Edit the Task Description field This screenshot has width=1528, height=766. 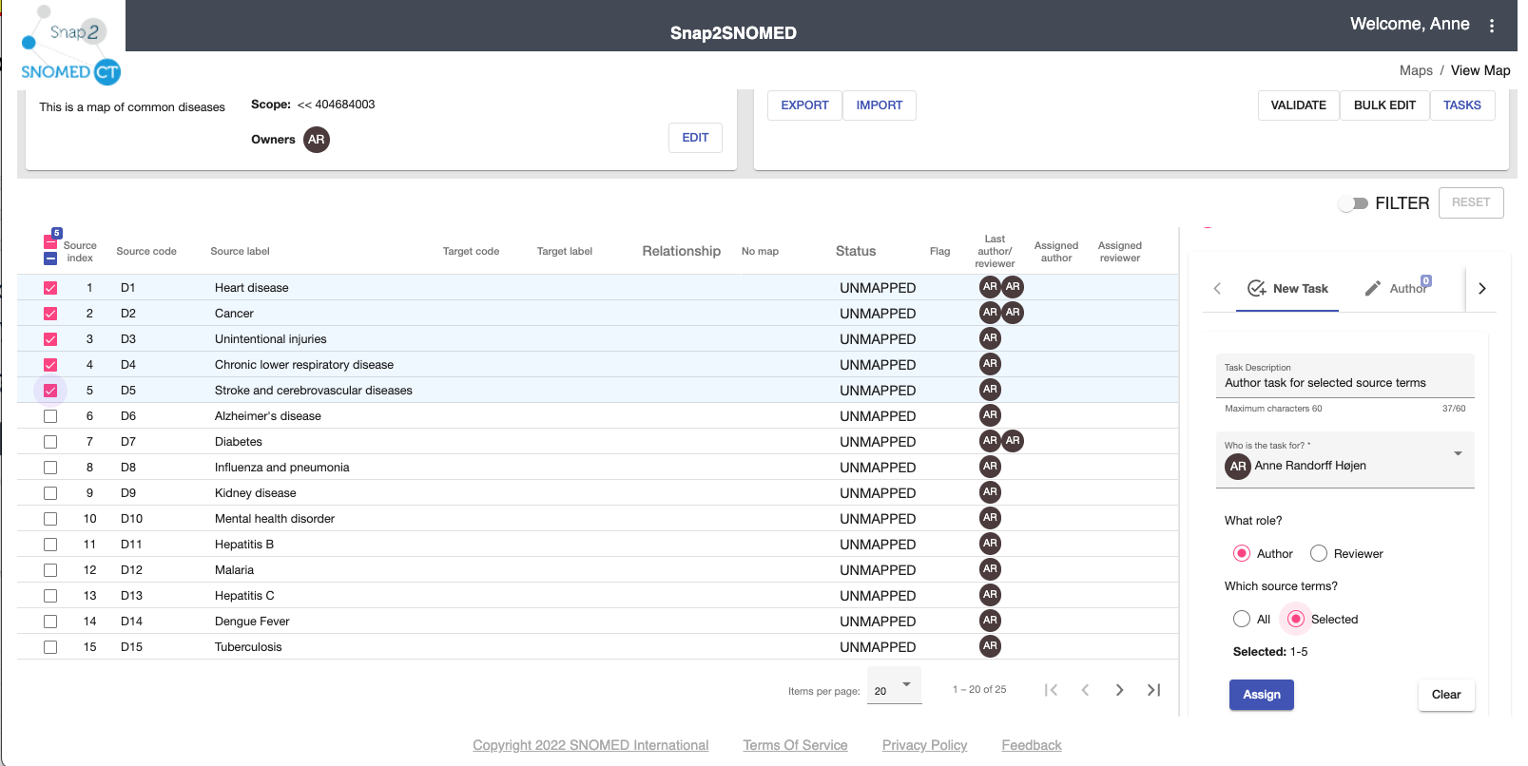[1344, 376]
